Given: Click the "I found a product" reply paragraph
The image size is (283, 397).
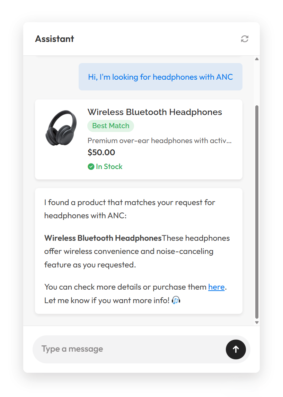Looking at the screenshot, I should point(130,209).
